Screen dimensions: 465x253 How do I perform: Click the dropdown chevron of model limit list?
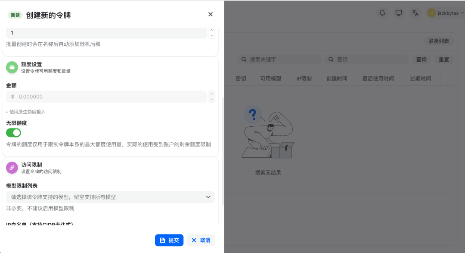208,197
